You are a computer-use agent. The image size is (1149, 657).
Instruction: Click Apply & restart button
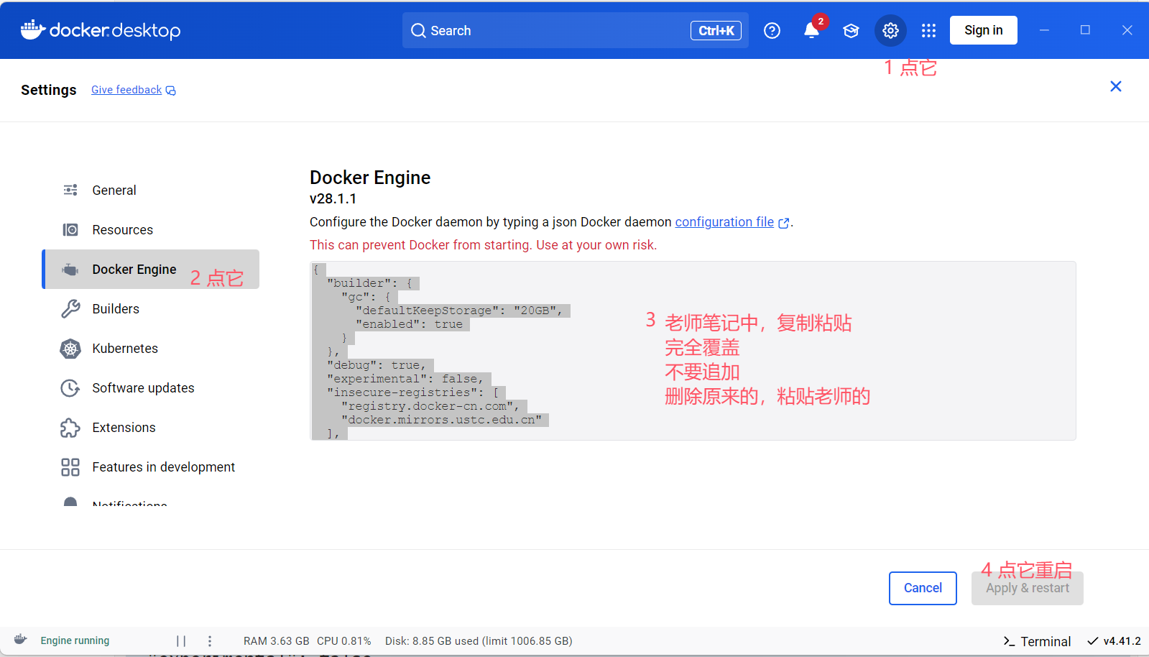pyautogui.click(x=1028, y=588)
